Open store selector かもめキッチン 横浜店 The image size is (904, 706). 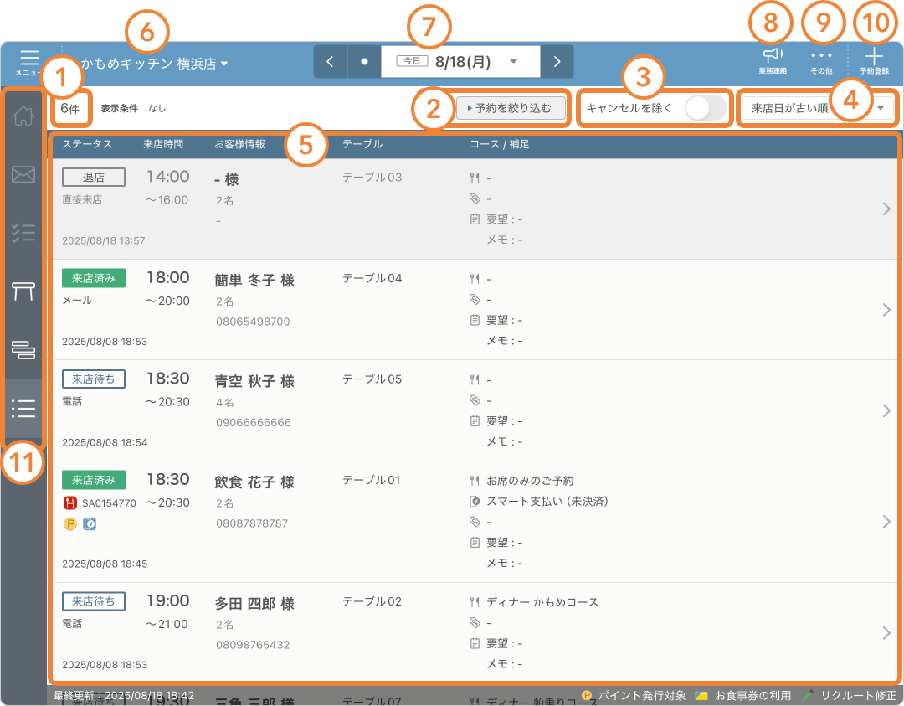[155, 64]
